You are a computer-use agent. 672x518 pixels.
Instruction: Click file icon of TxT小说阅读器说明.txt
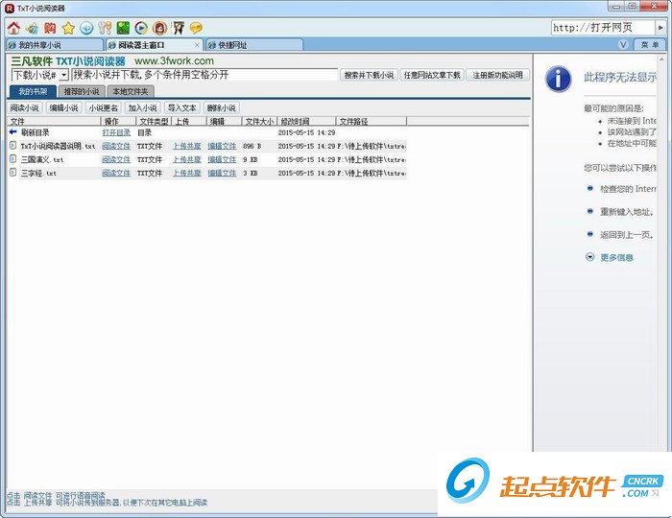tap(13, 146)
